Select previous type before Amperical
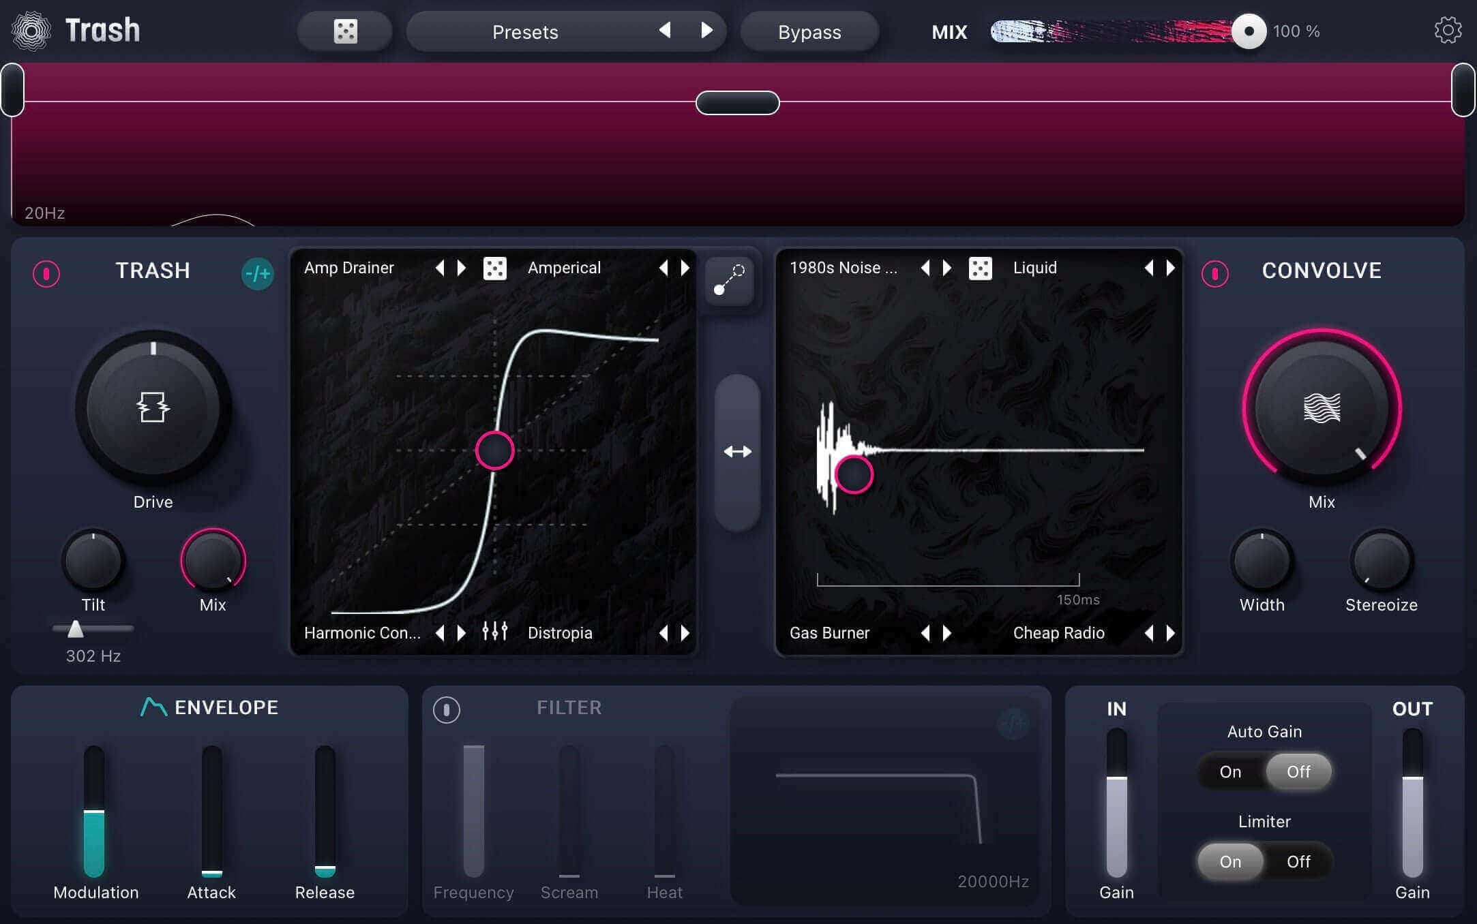Screen dimensions: 1477x924 coord(663,268)
